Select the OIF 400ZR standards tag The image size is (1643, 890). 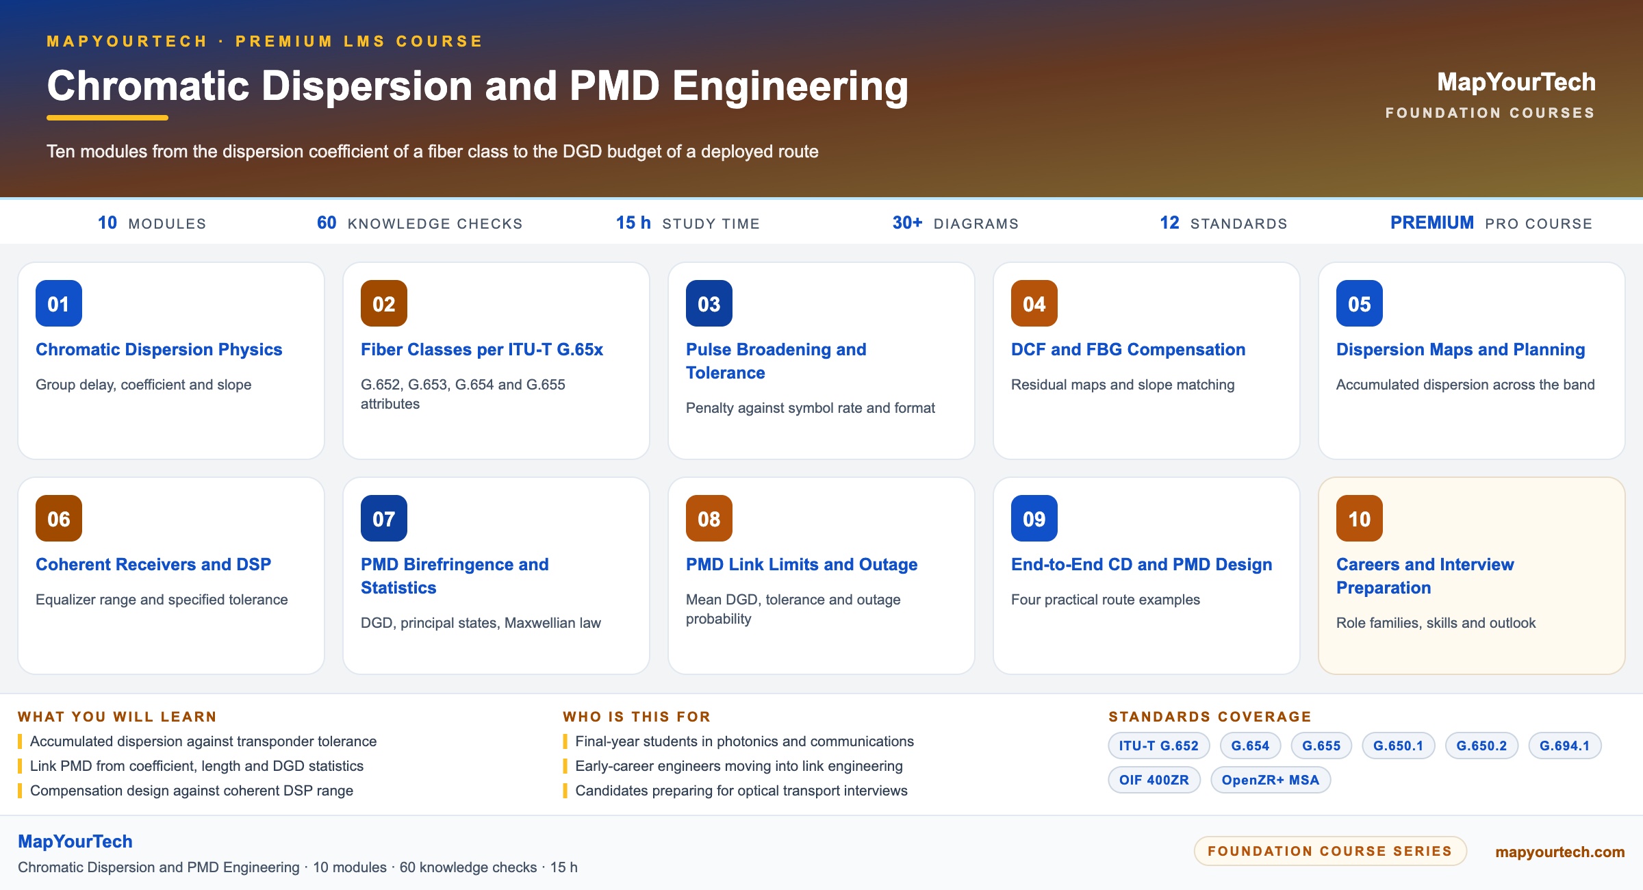pos(1154,780)
